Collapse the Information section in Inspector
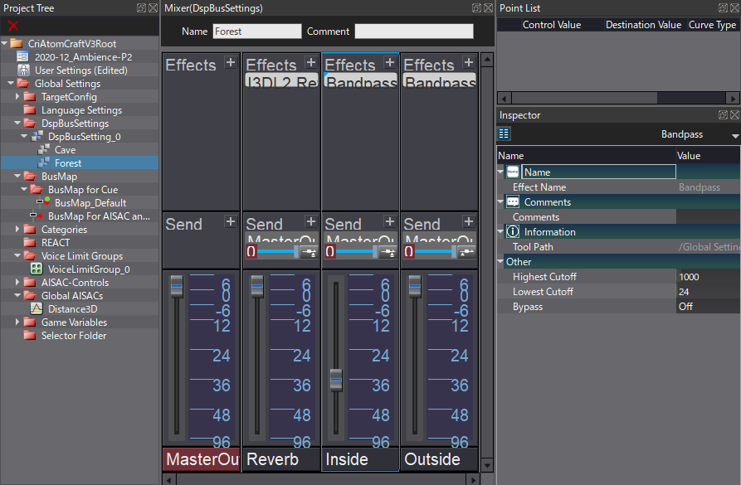Image resolution: width=741 pixels, height=485 pixels. (x=501, y=231)
